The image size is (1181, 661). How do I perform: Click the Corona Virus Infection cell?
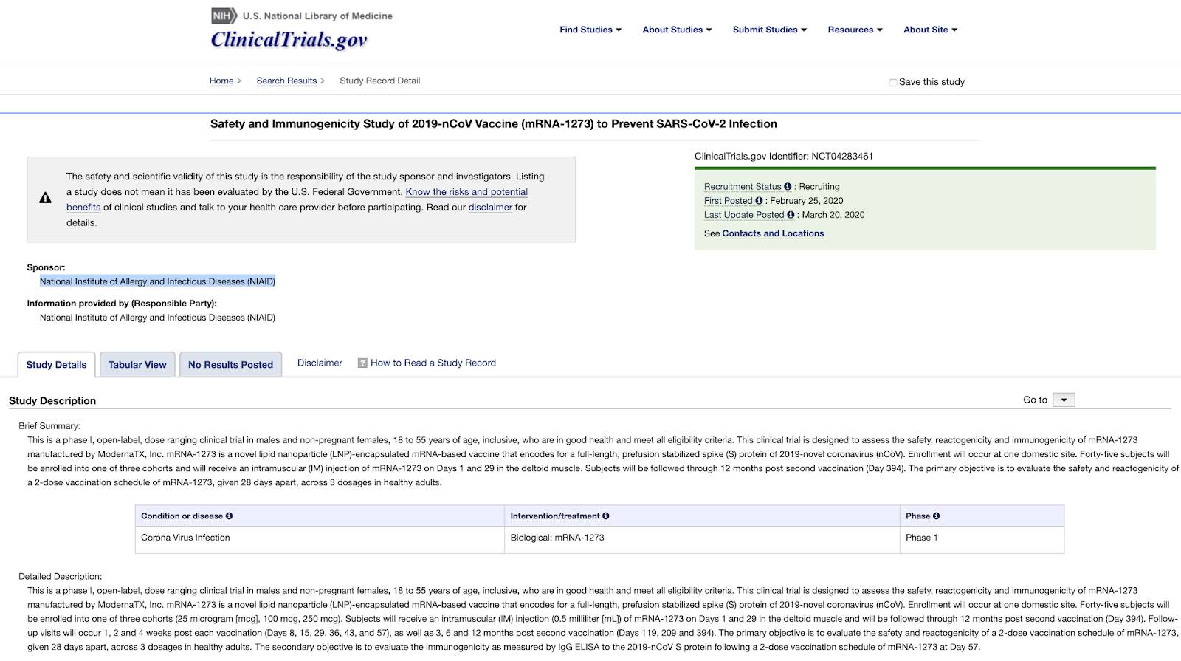(x=185, y=538)
